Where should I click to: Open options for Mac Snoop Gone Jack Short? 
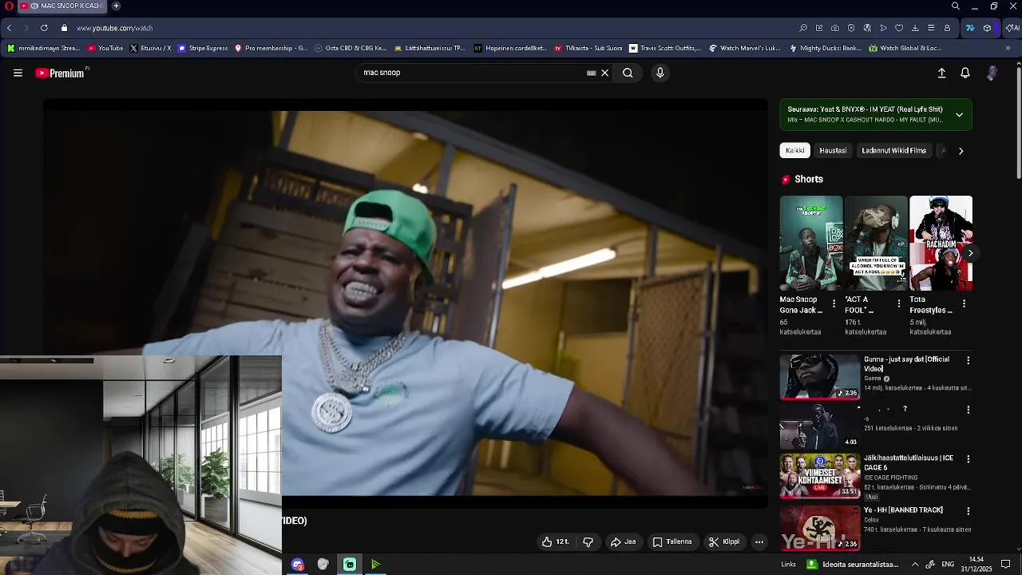pyautogui.click(x=834, y=303)
